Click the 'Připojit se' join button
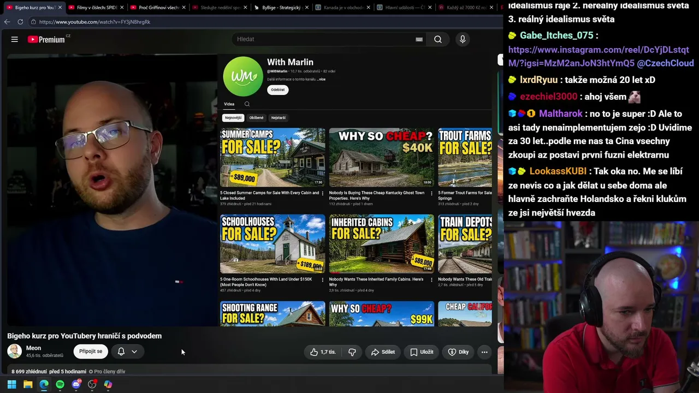The height and width of the screenshot is (393, 699). [x=91, y=352]
